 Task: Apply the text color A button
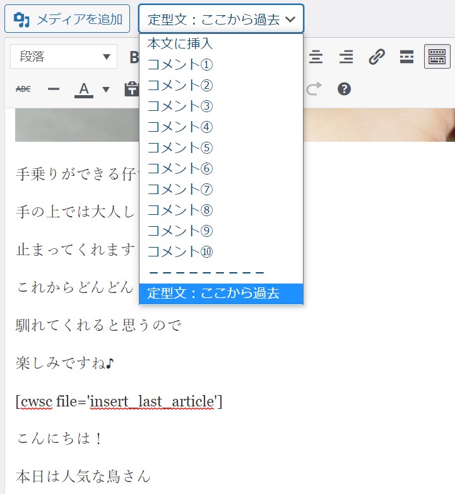click(x=84, y=89)
